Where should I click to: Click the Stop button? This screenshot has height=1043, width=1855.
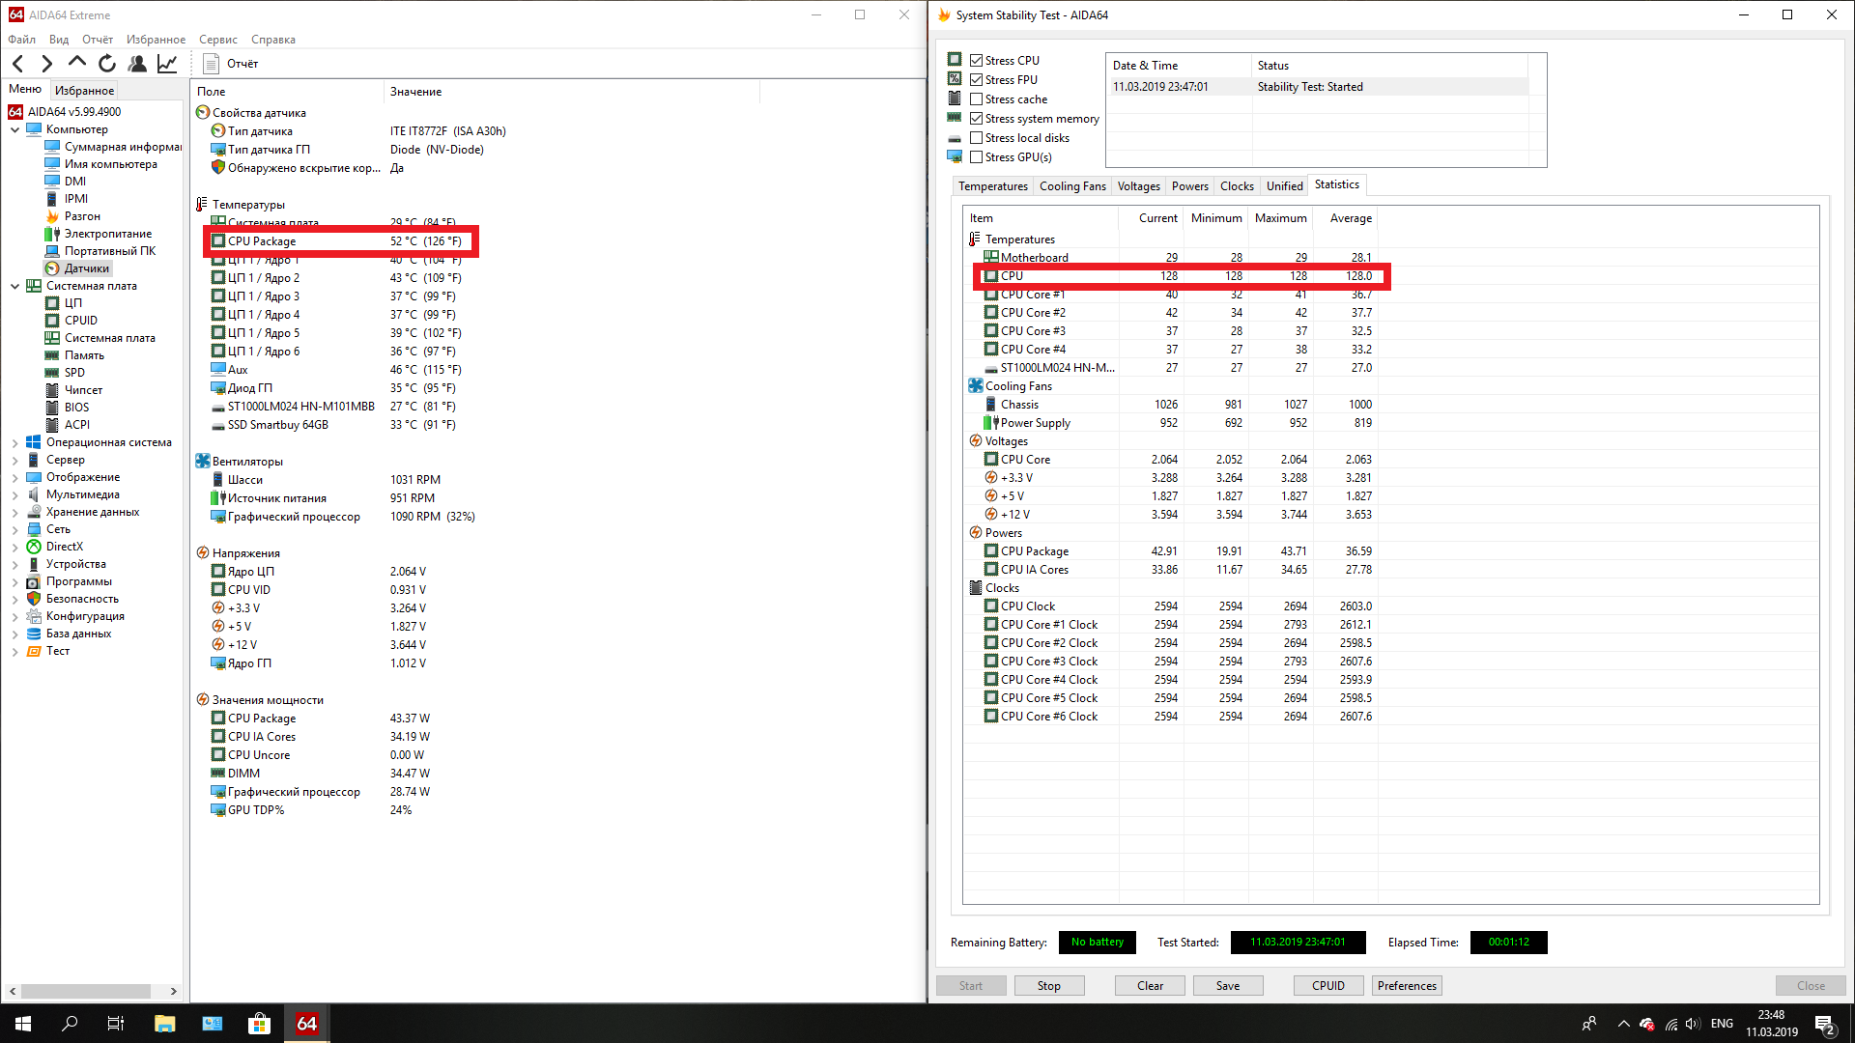coord(1048,986)
